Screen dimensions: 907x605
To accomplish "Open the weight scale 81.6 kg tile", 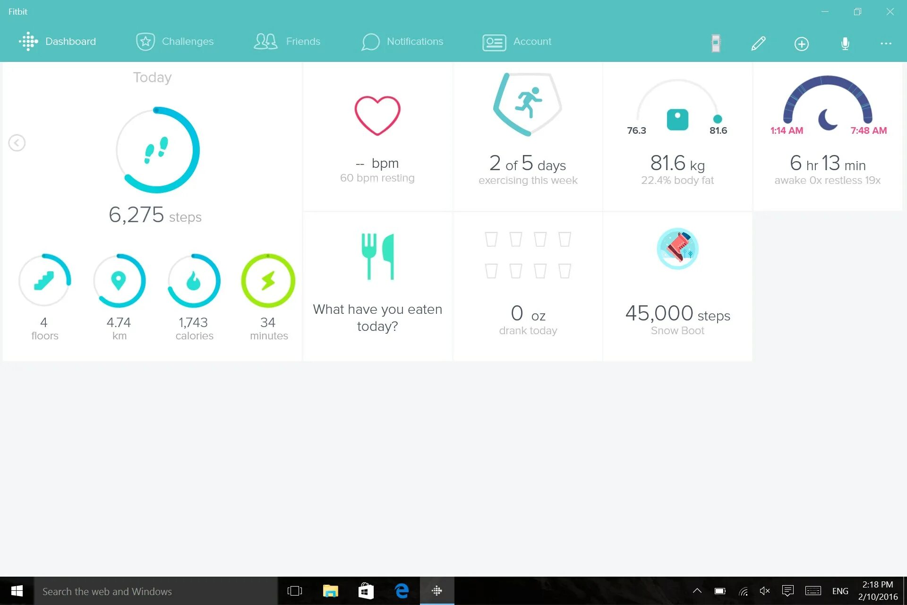I will coord(677,137).
